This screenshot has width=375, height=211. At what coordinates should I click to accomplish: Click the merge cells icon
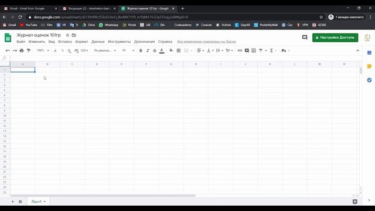pyautogui.click(x=186, y=50)
